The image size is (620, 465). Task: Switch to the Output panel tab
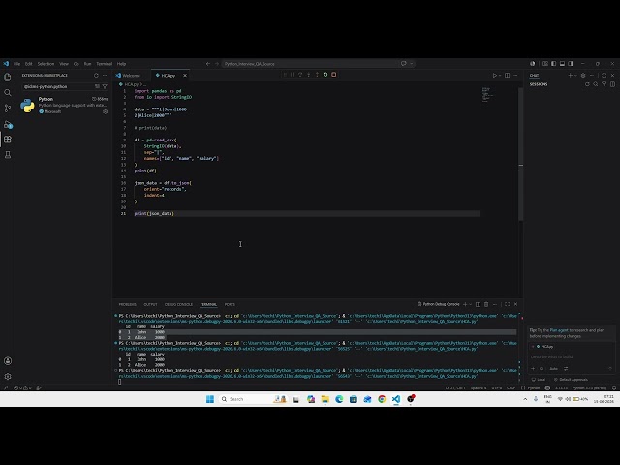[150, 304]
